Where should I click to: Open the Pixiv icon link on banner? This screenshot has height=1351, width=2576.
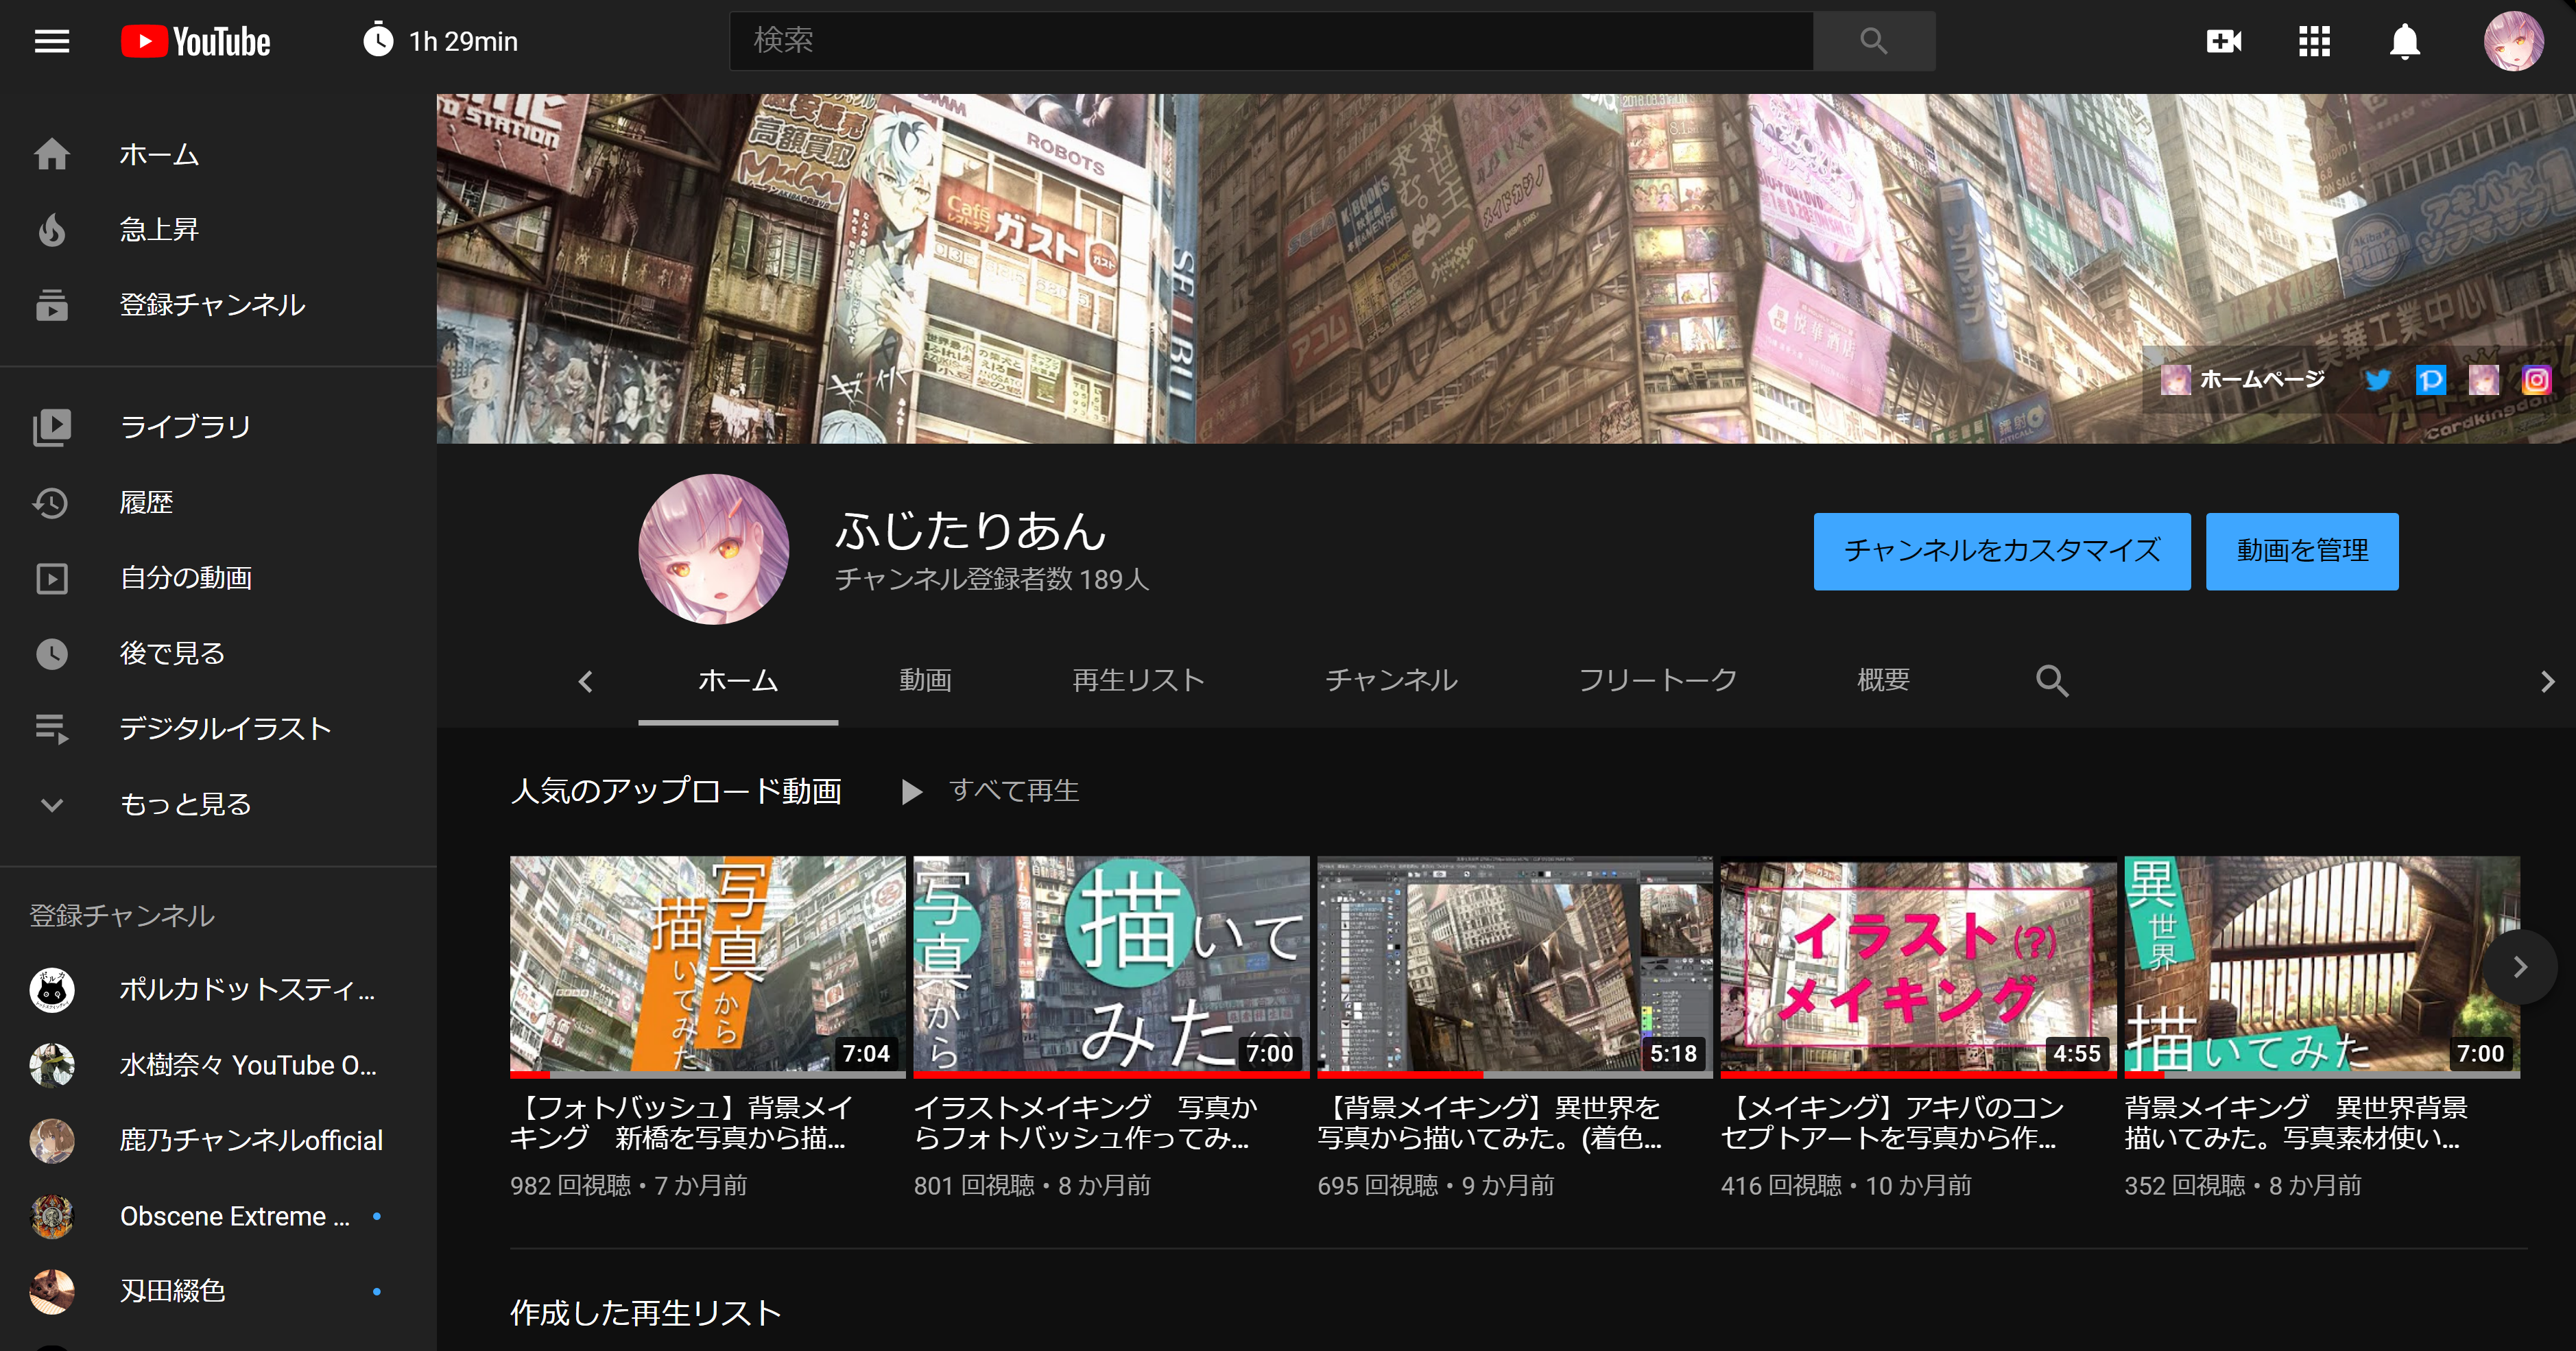2430,380
